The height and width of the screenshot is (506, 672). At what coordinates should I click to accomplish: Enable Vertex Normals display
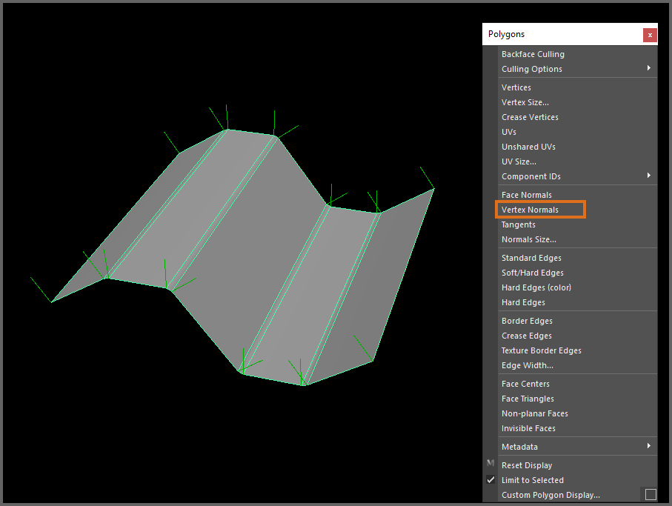click(530, 210)
